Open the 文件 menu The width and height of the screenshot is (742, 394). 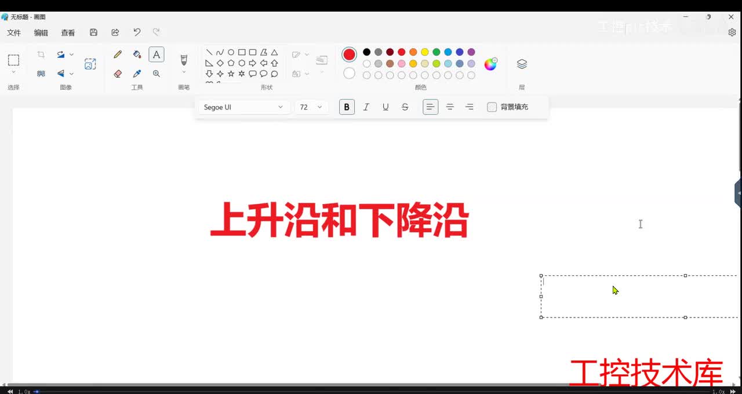coord(14,33)
